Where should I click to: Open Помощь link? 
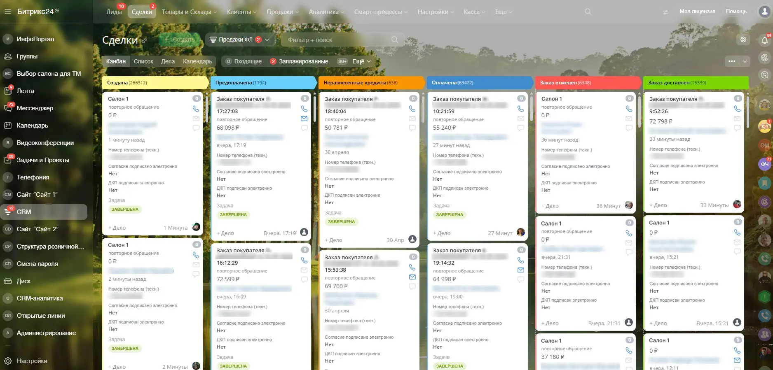736,12
